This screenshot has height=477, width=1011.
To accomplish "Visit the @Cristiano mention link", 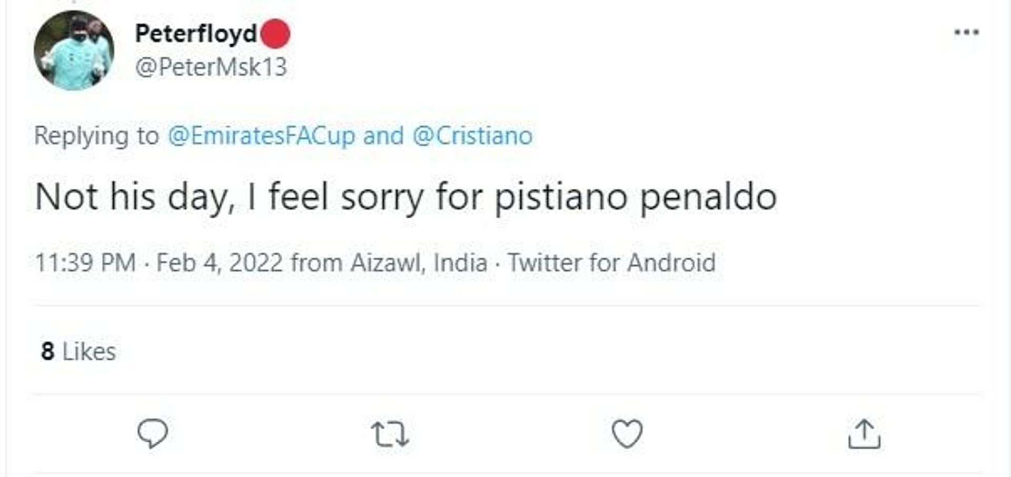I will pyautogui.click(x=472, y=136).
